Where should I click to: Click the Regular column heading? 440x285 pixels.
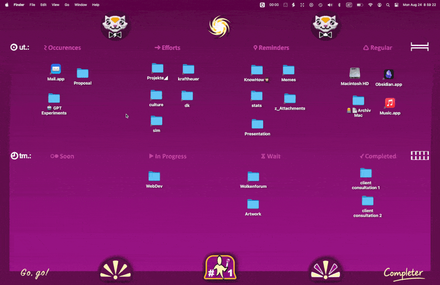click(x=378, y=48)
